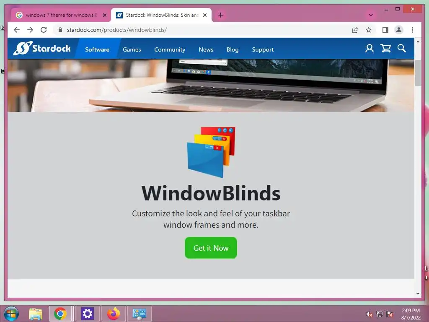
Task: Close the Stardock WindowBlinds tab
Action: coord(204,15)
